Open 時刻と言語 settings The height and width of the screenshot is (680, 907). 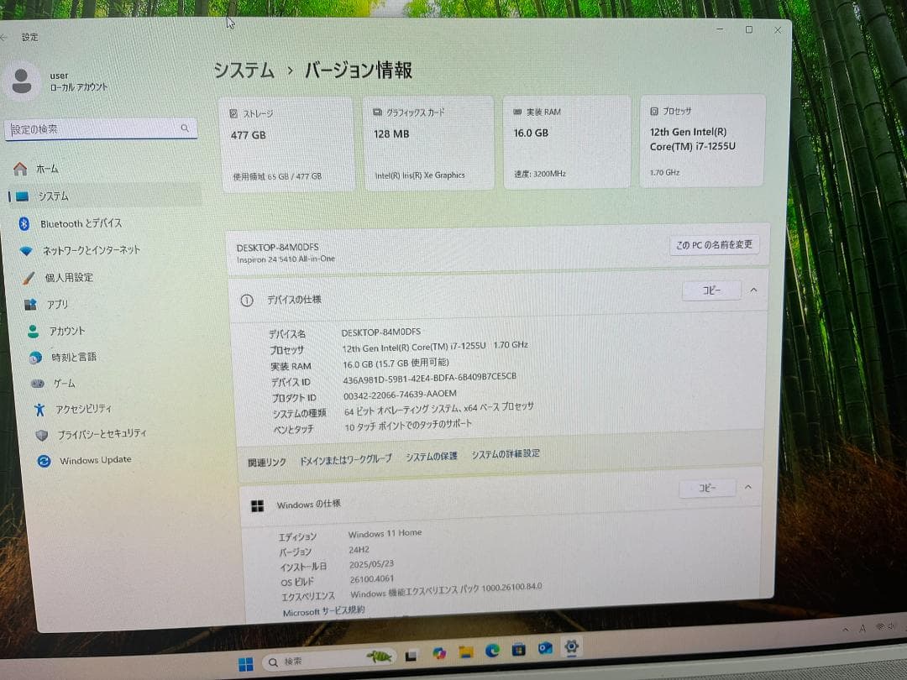(x=71, y=357)
